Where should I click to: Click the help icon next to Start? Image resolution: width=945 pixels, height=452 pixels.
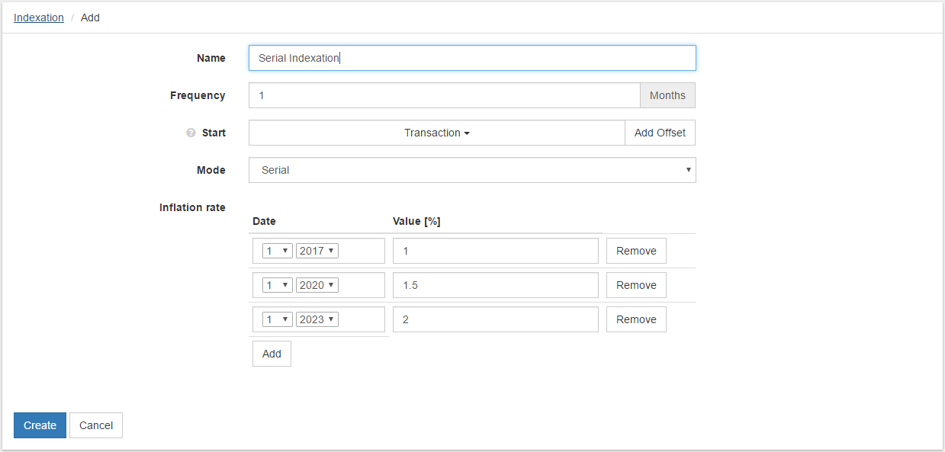point(191,133)
